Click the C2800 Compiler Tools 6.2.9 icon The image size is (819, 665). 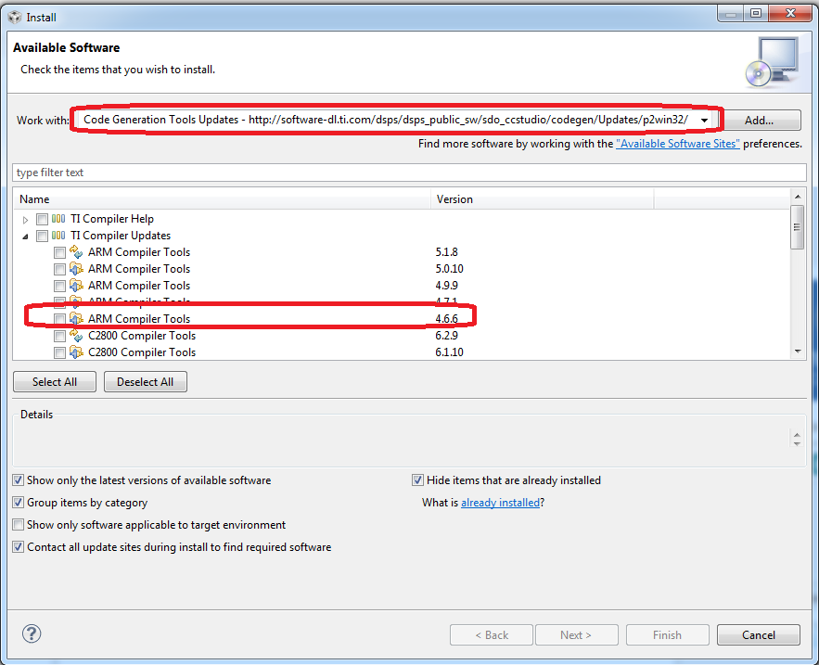tap(76, 336)
